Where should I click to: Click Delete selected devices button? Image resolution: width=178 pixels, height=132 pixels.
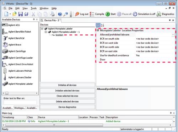pos(67,101)
